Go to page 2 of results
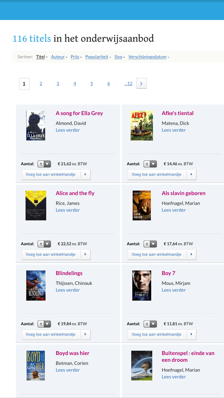This screenshot has height=398, width=224. 41,84
